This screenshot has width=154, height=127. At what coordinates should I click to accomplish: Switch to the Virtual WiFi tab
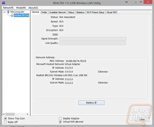click(111, 12)
